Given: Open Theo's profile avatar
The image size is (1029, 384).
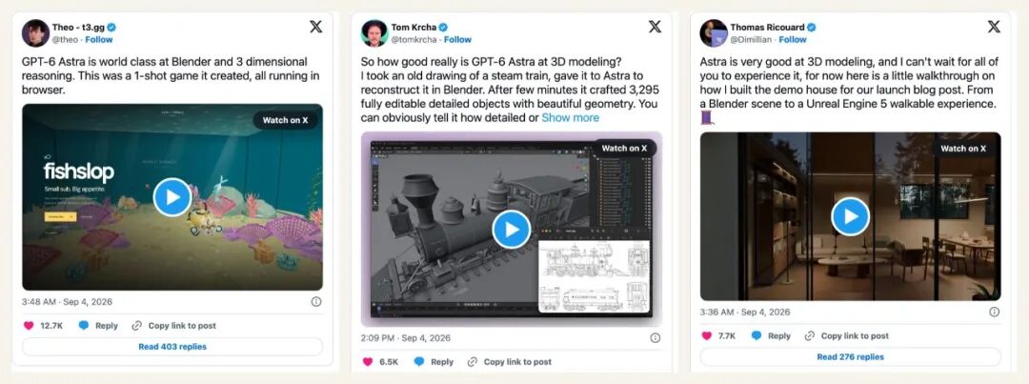Looking at the screenshot, I should (35, 32).
